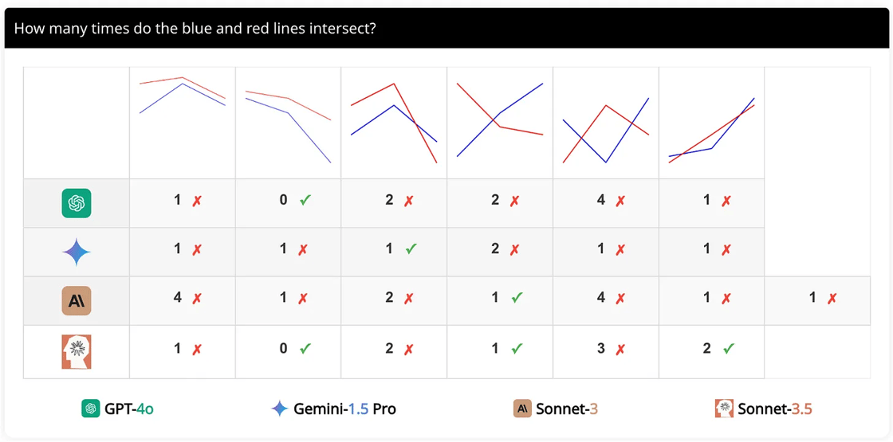Click the question header about intersecting lines

195,29
